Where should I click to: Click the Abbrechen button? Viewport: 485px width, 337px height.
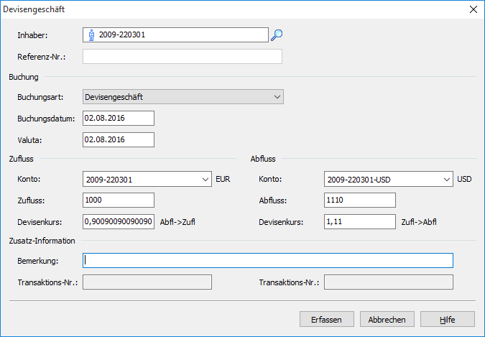(387, 320)
